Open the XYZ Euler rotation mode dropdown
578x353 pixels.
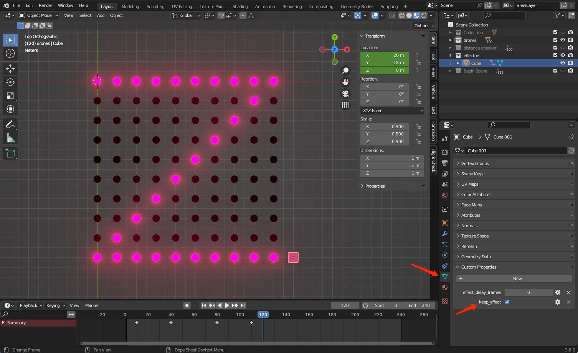392,111
